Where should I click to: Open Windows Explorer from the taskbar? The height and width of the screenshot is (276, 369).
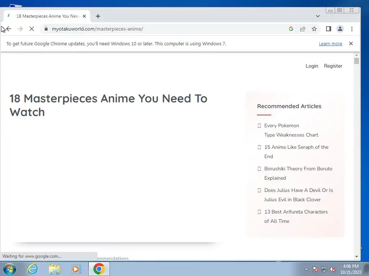54,269
